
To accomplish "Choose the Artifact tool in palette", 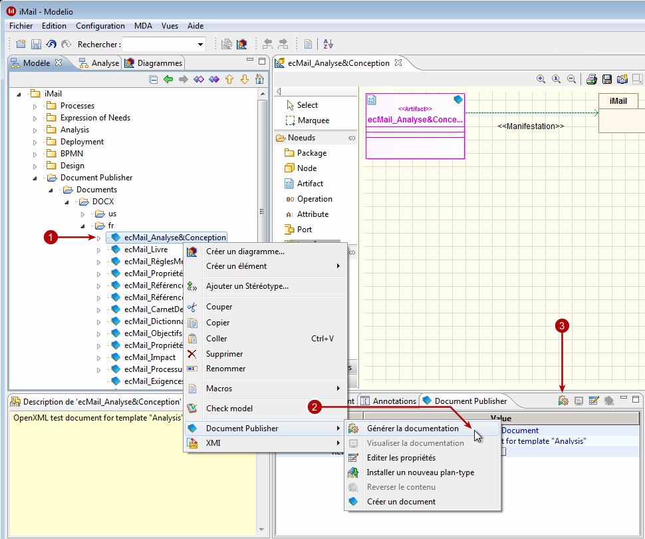I will point(304,183).
